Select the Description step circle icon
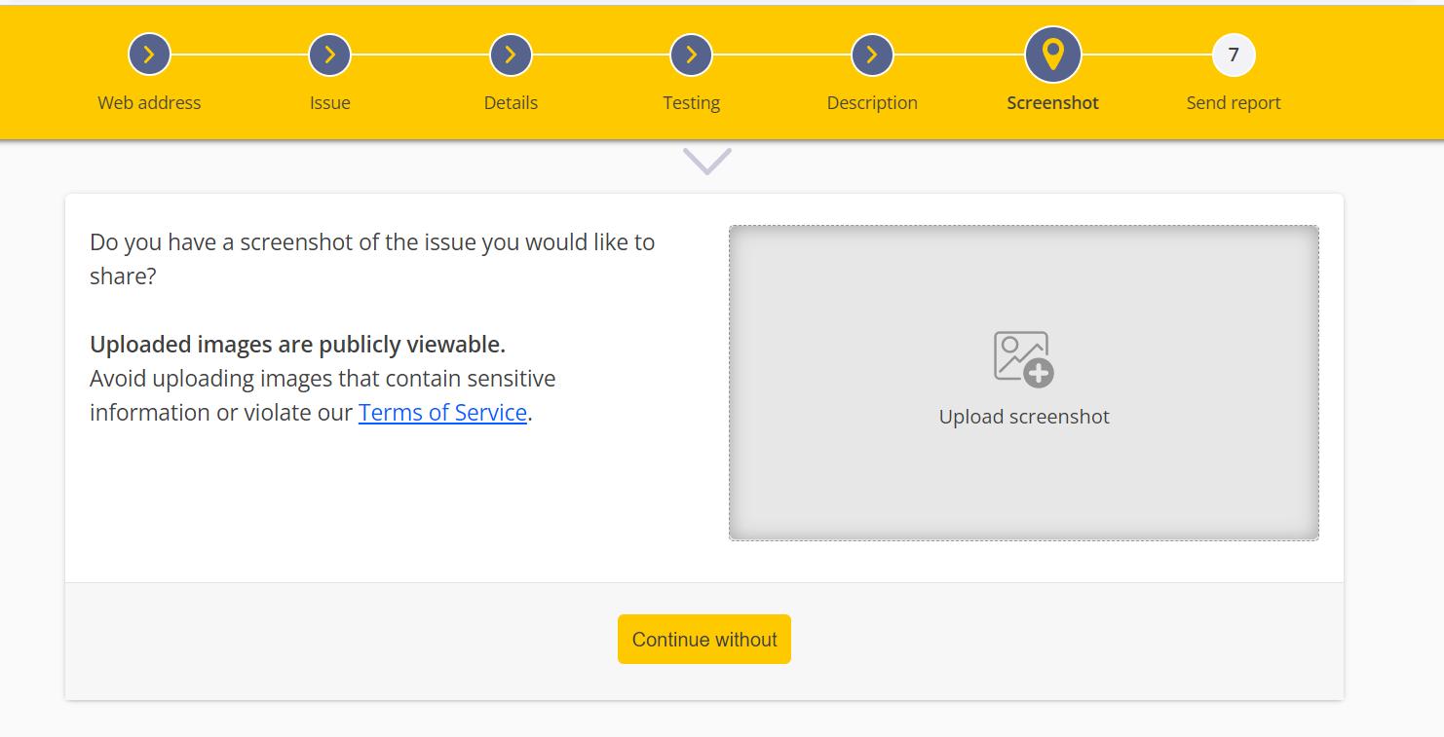 click(x=871, y=55)
